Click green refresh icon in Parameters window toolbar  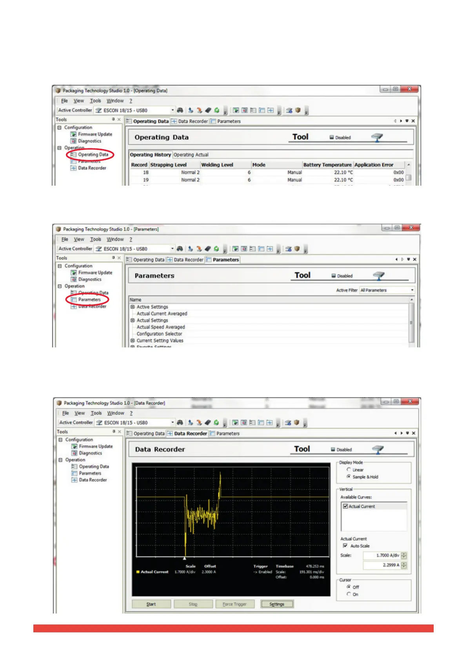216,248
